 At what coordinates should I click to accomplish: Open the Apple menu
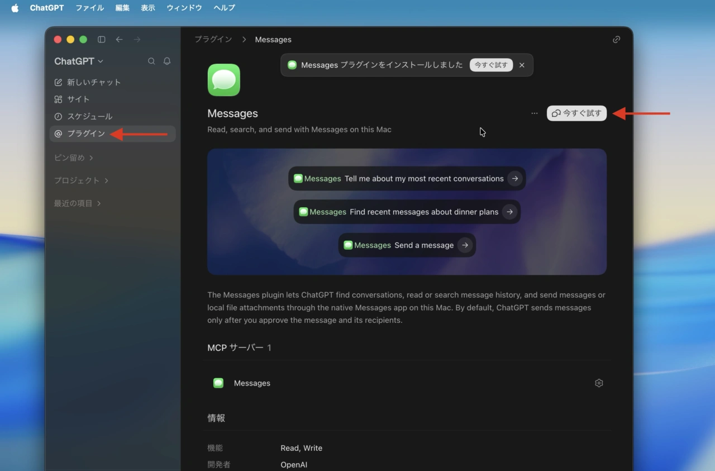tap(15, 8)
